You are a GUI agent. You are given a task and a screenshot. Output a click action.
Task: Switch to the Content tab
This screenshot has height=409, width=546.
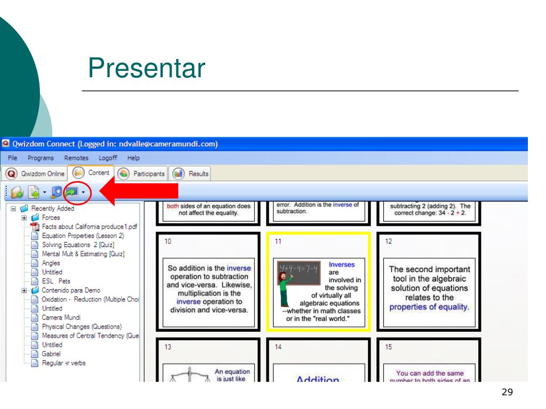[91, 173]
